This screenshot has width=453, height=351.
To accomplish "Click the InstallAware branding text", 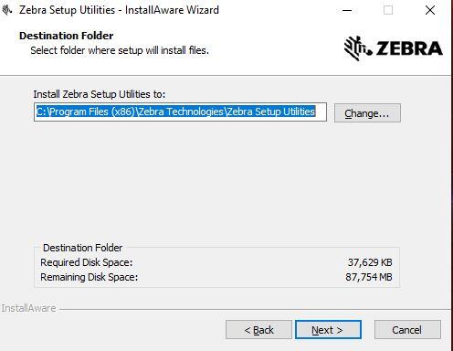I will (28, 308).
